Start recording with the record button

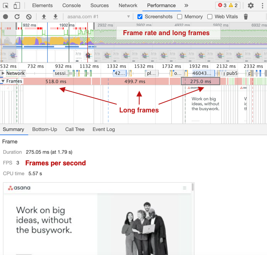pyautogui.click(x=5, y=17)
